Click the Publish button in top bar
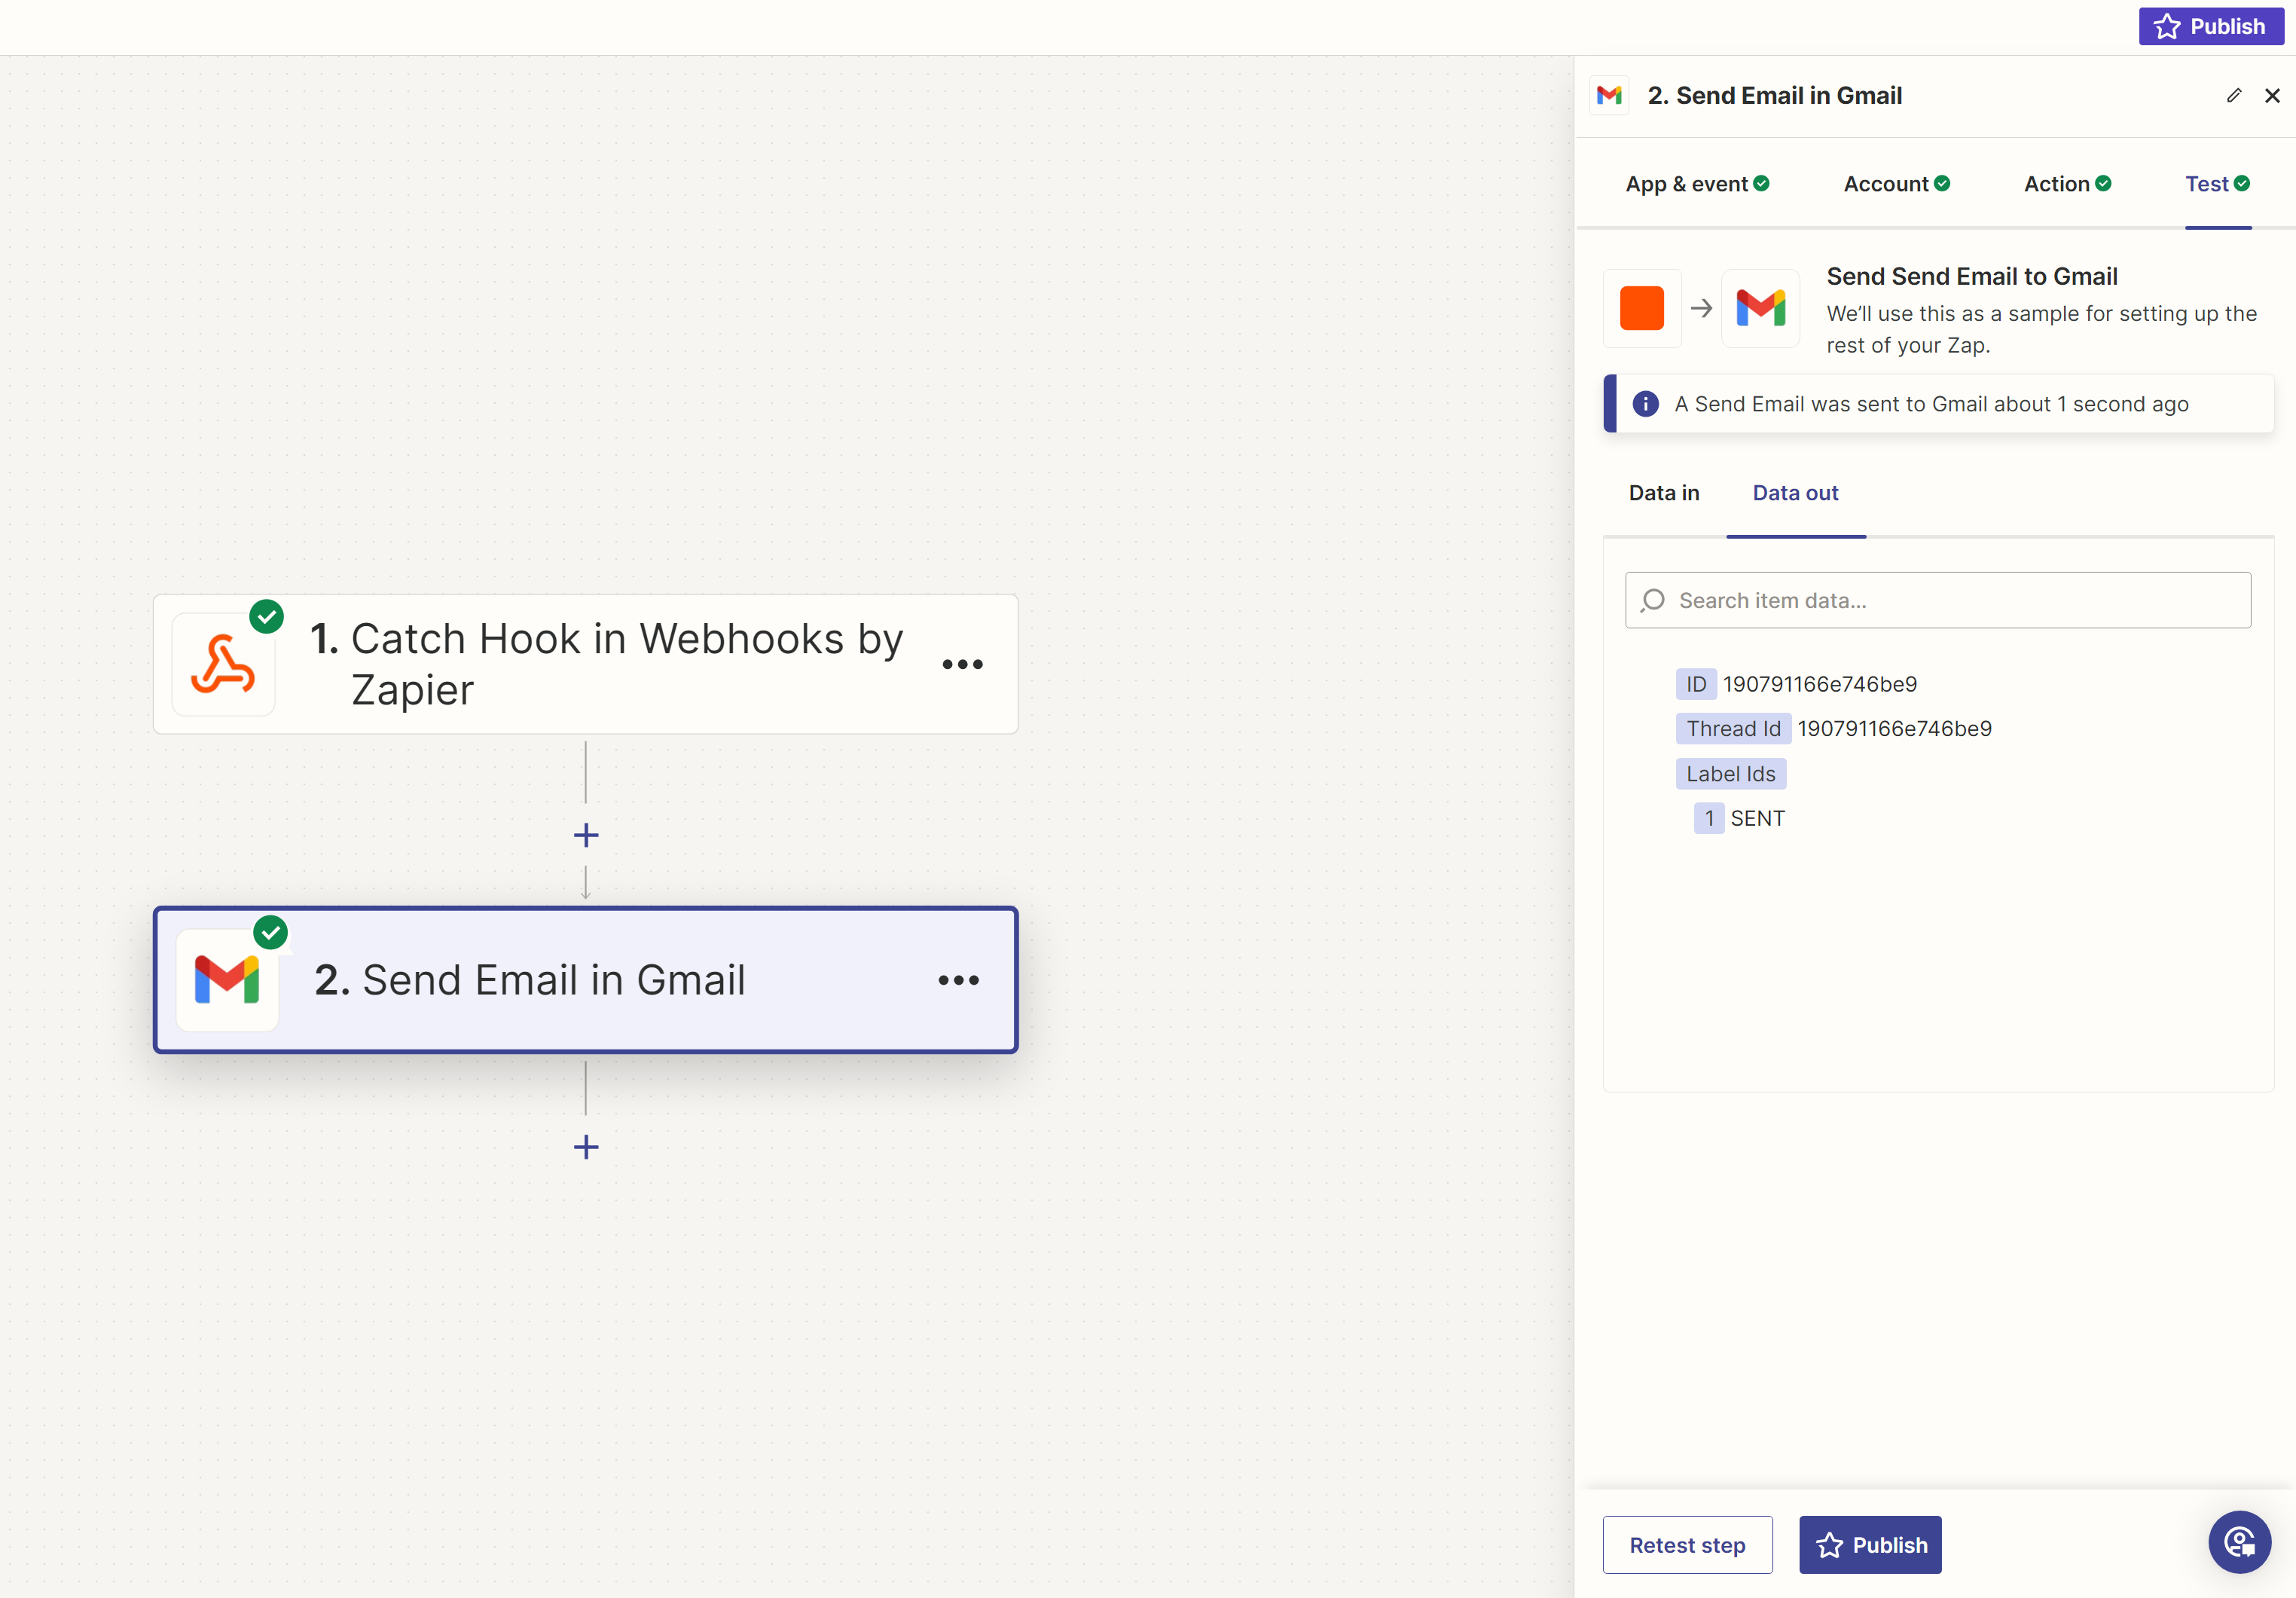This screenshot has height=1598, width=2296. (2210, 26)
